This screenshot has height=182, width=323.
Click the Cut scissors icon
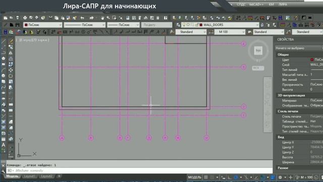pyautogui.click(x=50, y=18)
